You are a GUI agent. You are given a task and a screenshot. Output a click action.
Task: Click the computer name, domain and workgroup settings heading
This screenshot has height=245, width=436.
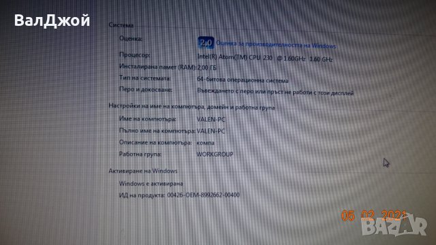pos(191,107)
